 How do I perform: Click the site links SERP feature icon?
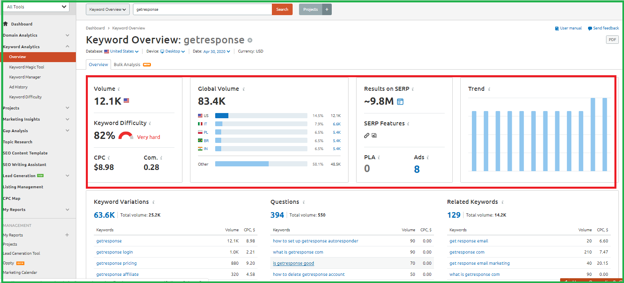[366, 135]
